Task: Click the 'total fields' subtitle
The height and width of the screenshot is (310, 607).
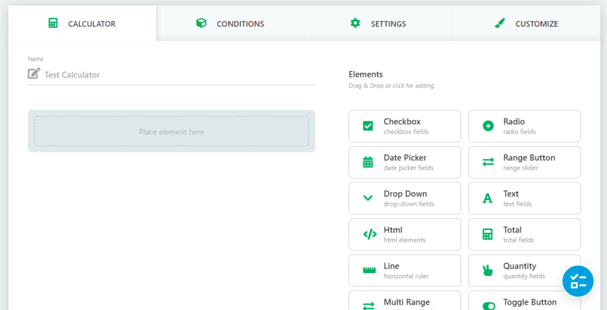Action: pos(519,240)
